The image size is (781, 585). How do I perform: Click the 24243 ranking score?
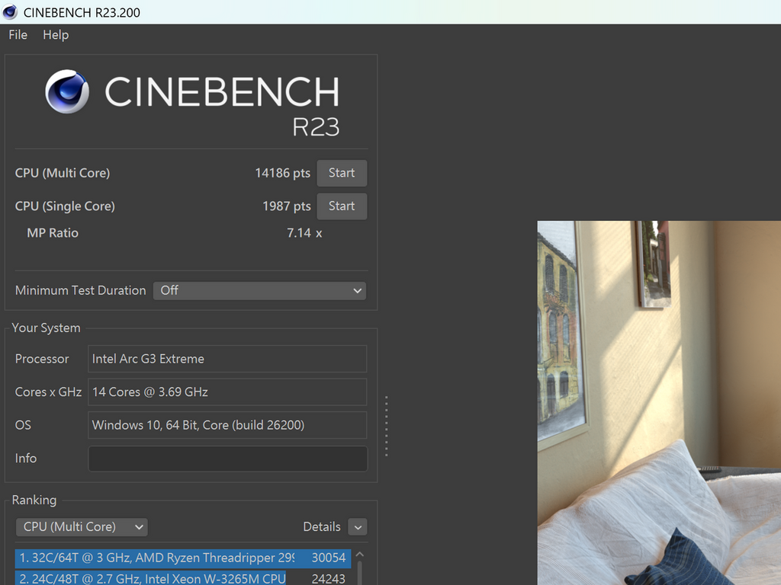coord(329,579)
